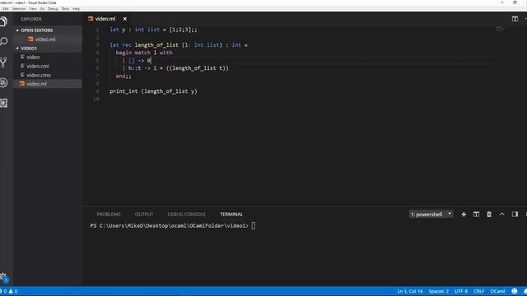Screen dimensions: 527x296
Task: Click the print_int code line in editor
Action: [x=153, y=91]
